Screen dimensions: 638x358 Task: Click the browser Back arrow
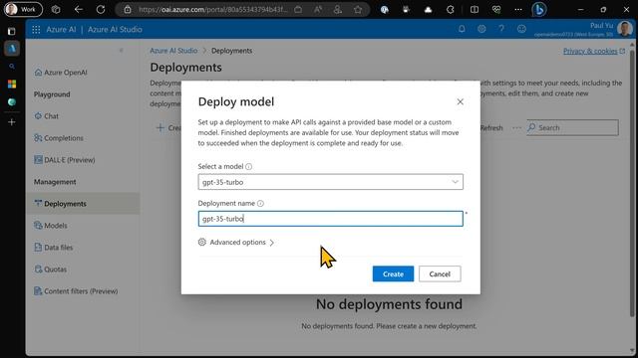[79, 9]
